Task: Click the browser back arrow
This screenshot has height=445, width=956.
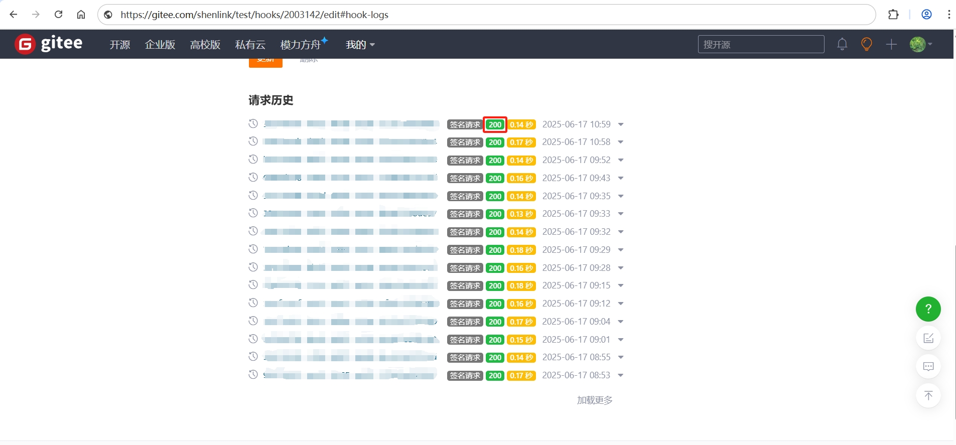Action: [14, 15]
